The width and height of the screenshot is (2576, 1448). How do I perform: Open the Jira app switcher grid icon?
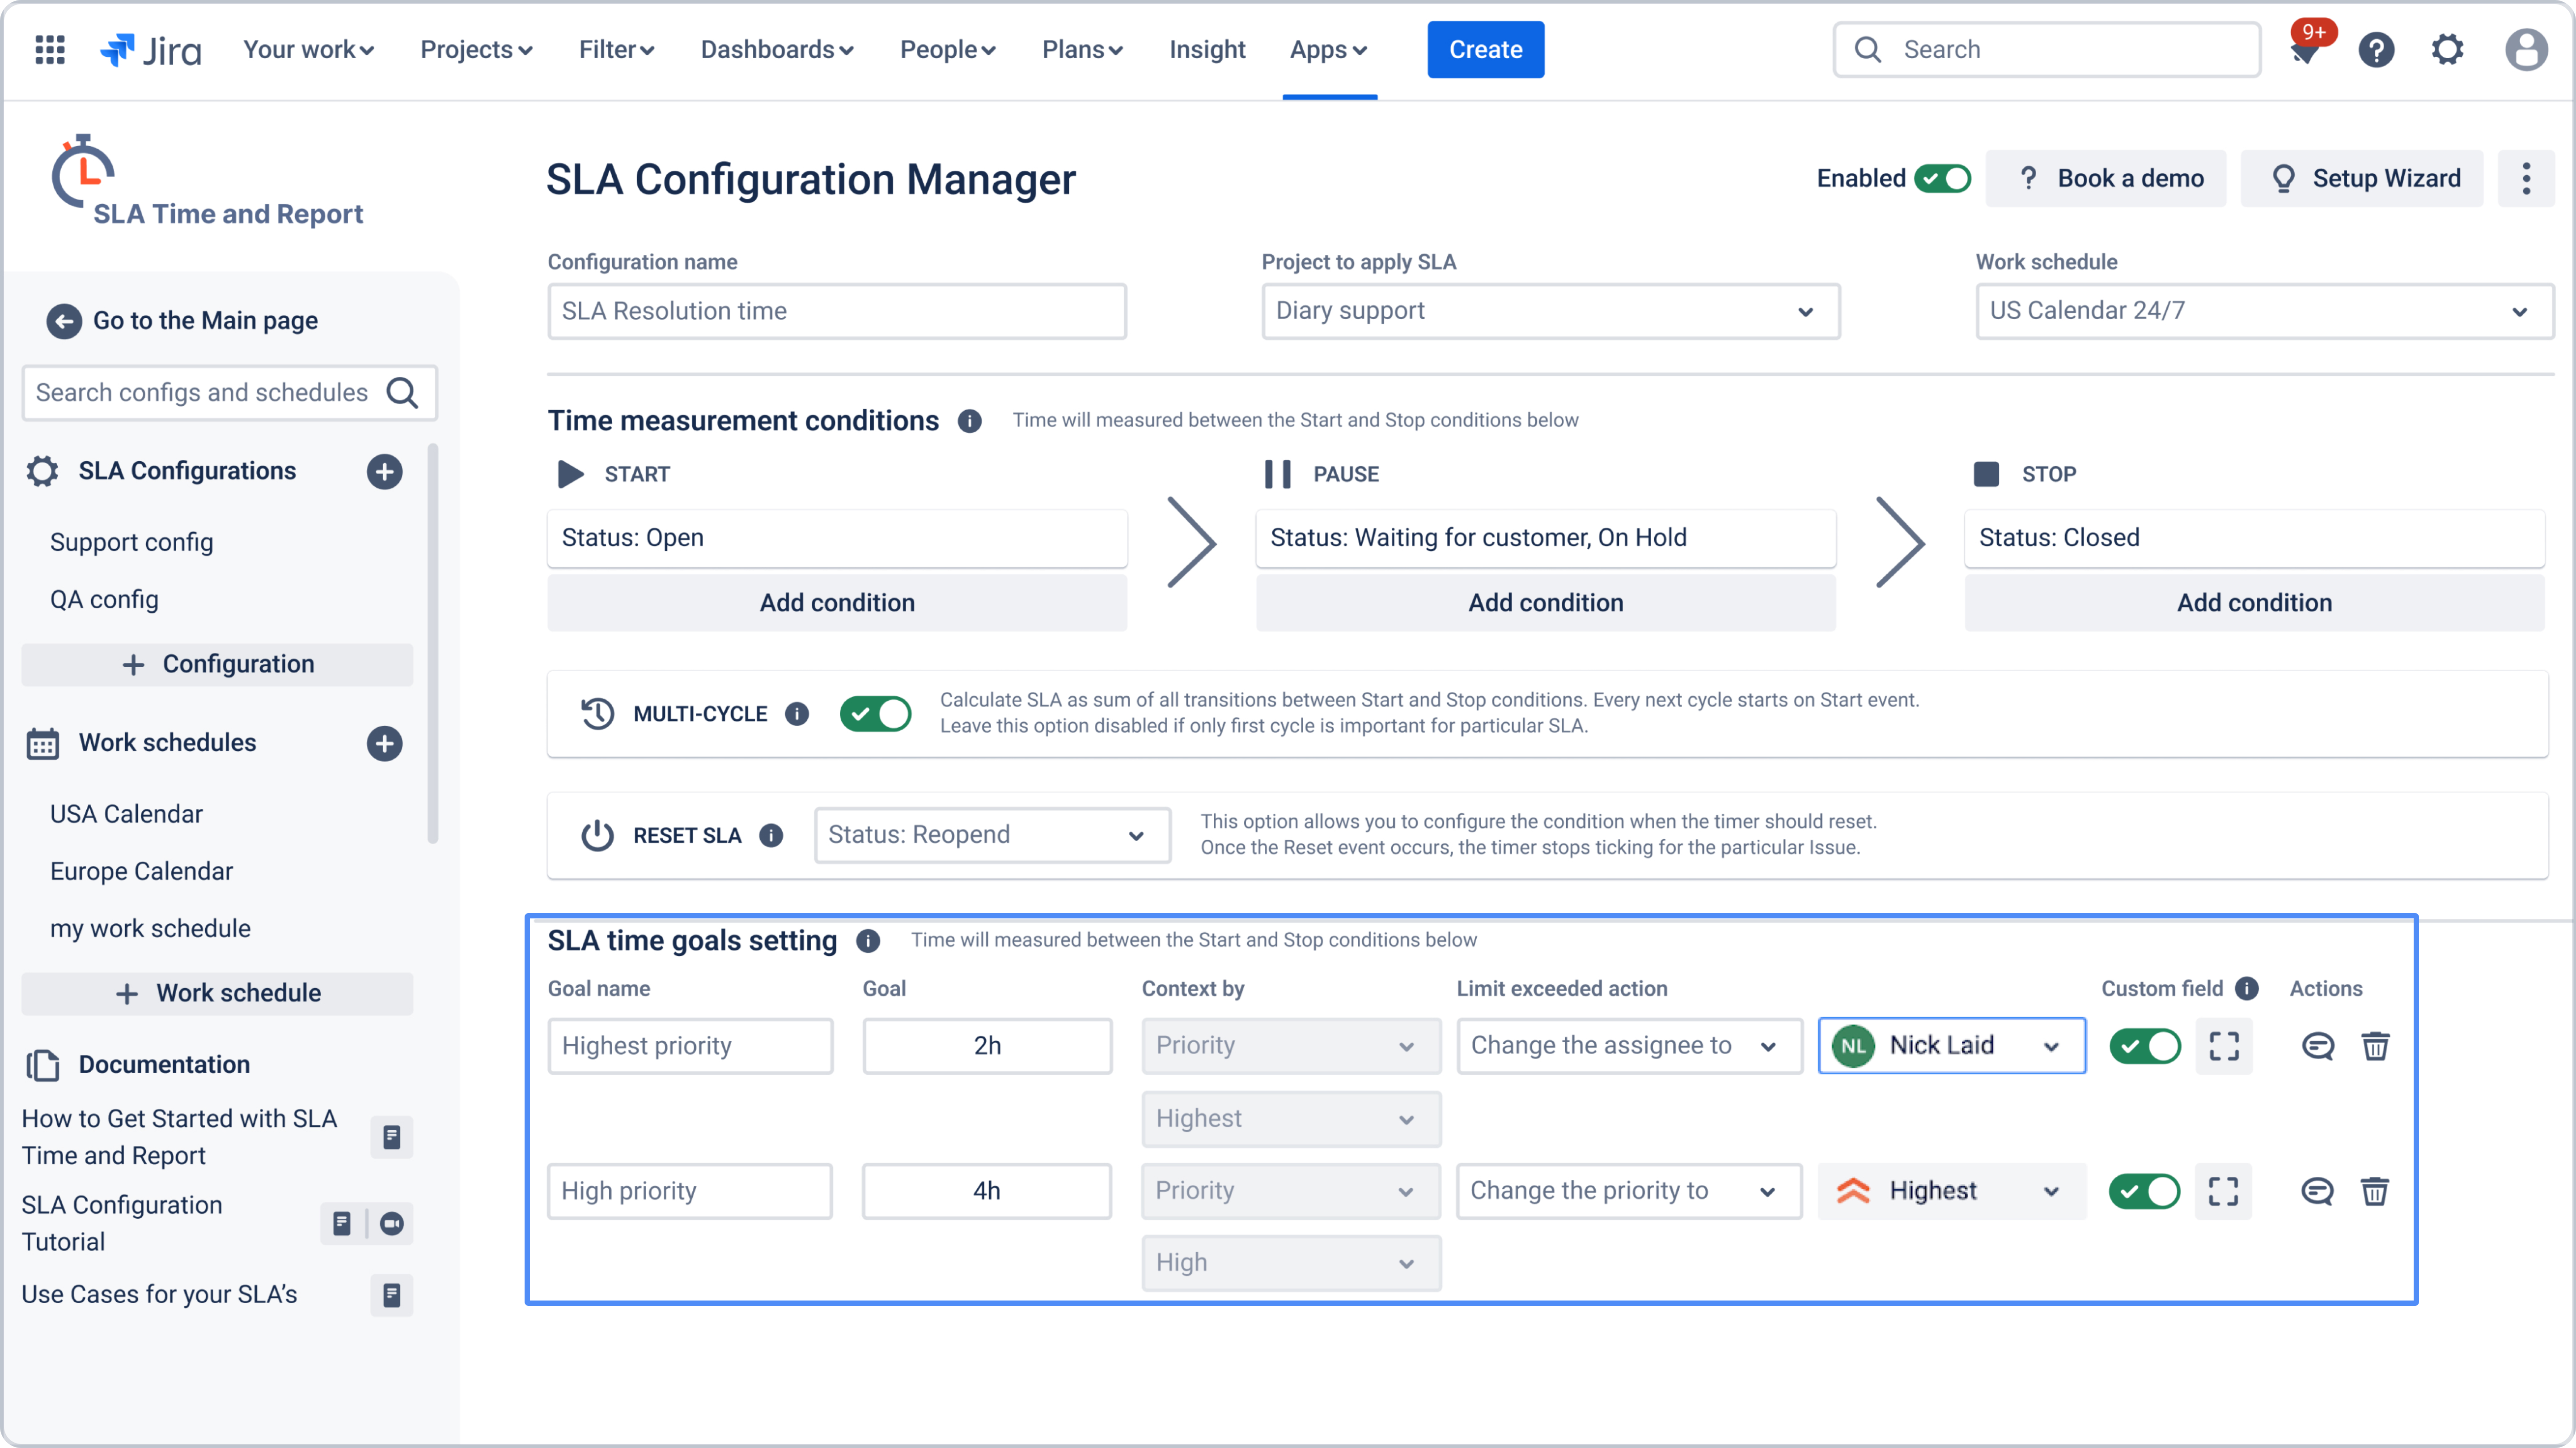click(x=49, y=50)
